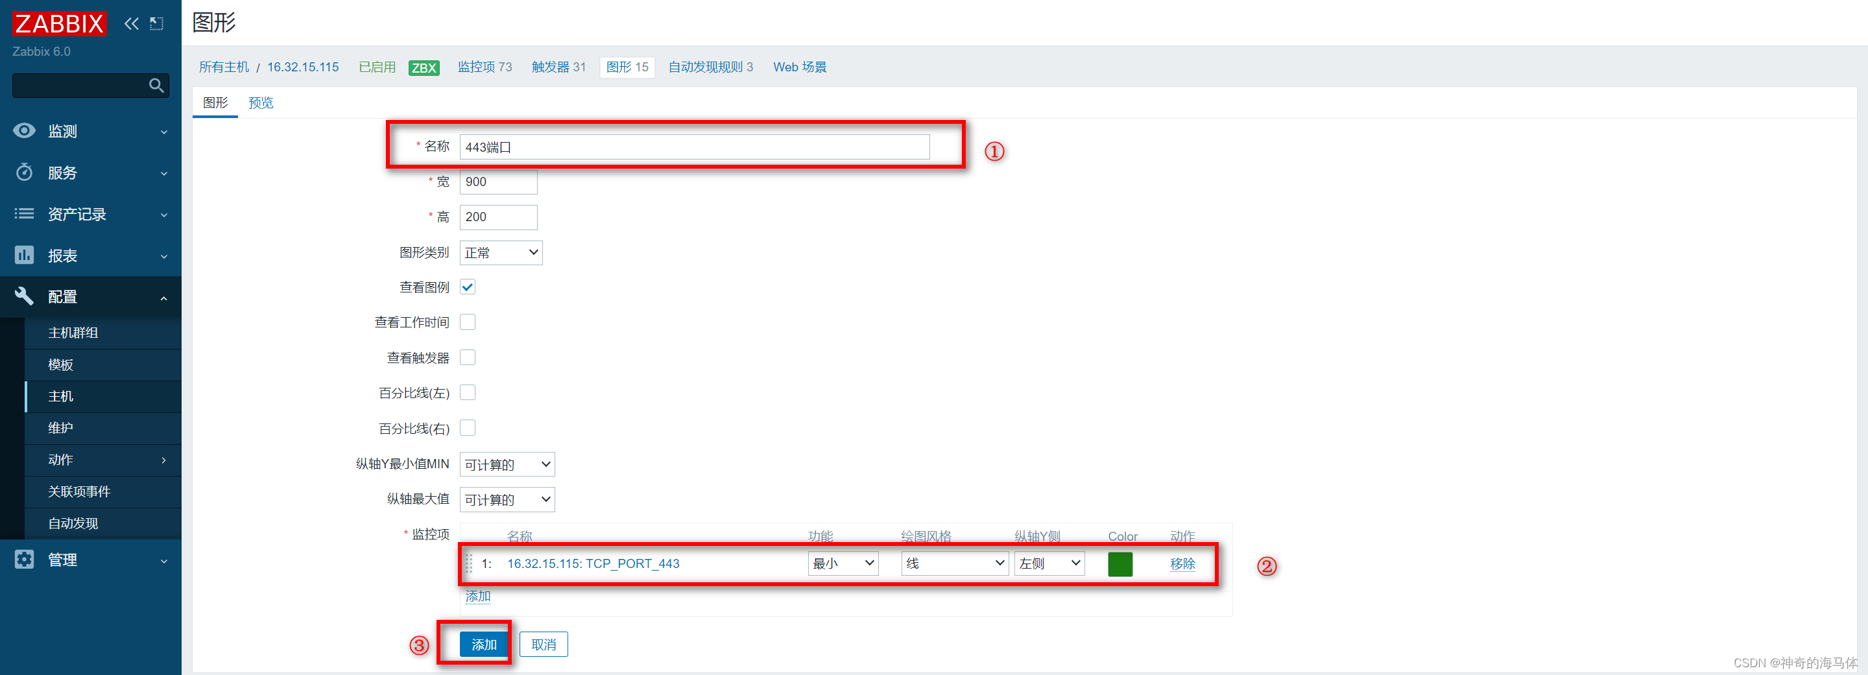Open the 自动发现 submenu item
1868x675 pixels.
tap(103, 523)
